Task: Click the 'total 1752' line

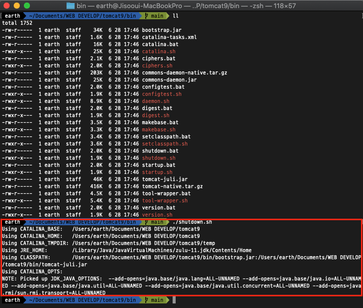Action: pos(17,23)
